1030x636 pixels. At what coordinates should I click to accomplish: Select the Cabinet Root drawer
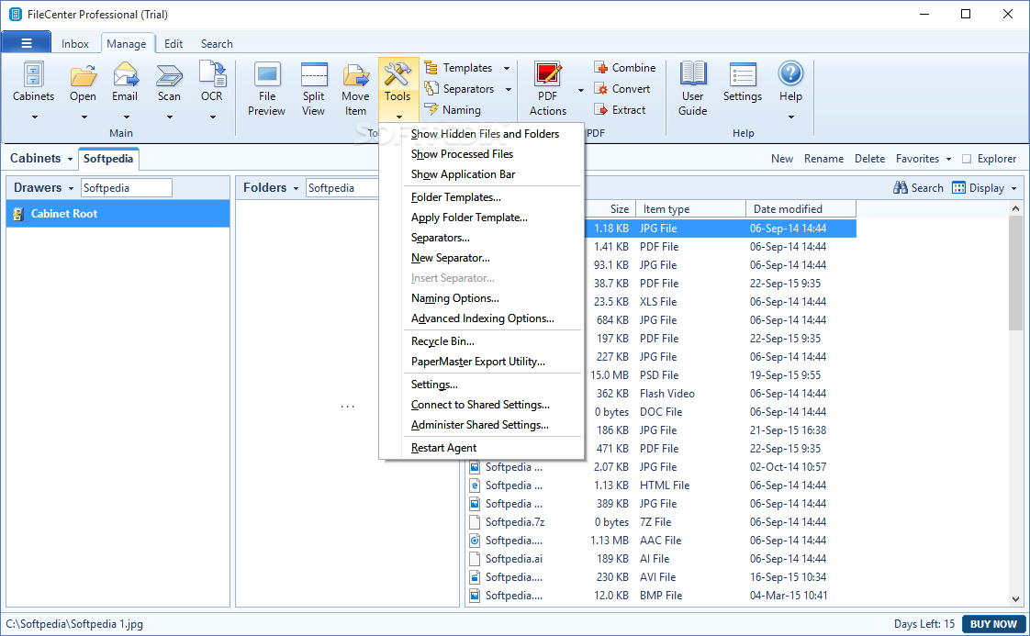pos(118,214)
